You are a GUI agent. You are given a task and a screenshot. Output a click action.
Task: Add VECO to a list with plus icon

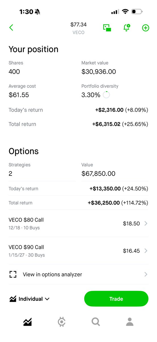(x=145, y=28)
